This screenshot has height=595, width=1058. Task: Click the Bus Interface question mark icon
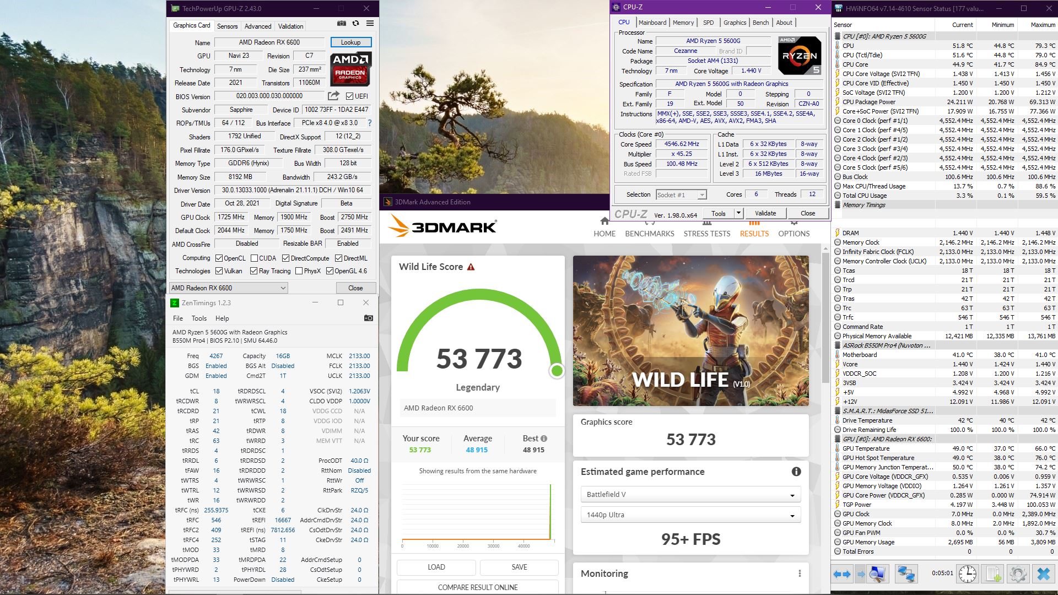tap(370, 123)
